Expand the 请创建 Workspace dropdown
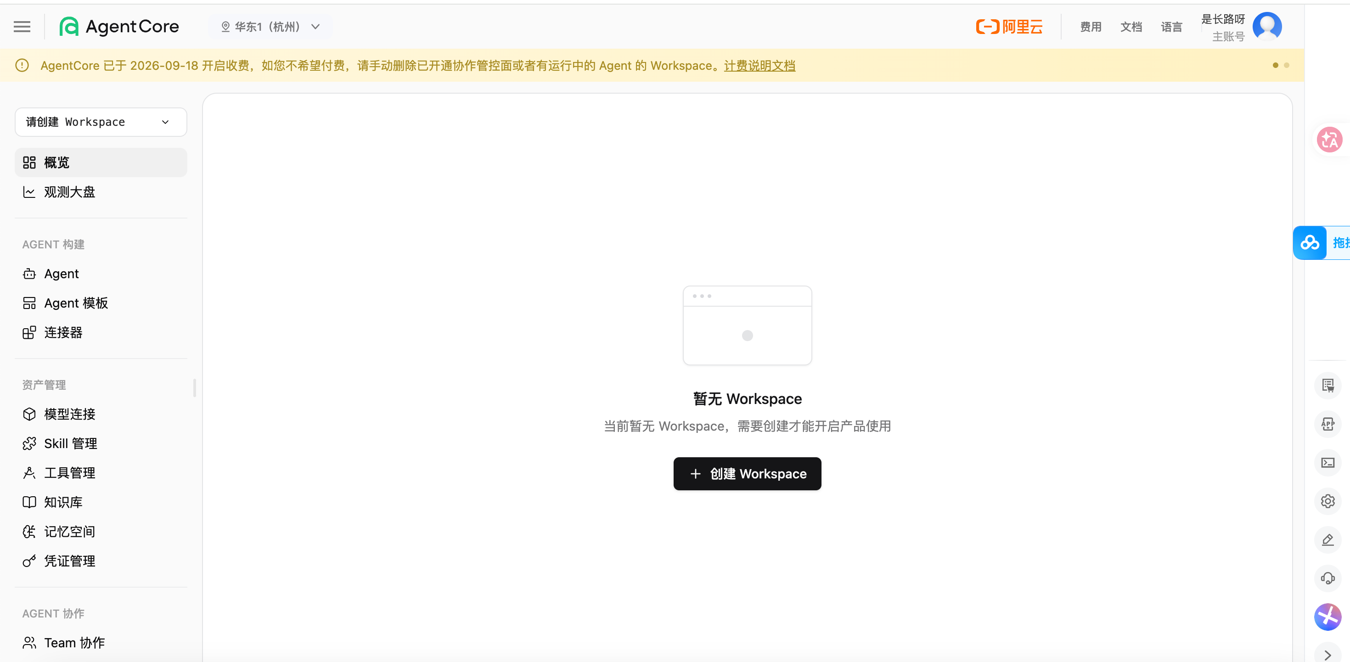The image size is (1350, 662). click(101, 122)
